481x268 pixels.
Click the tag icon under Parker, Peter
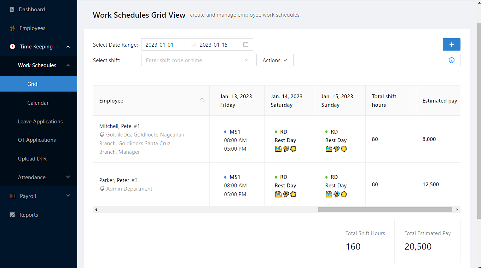tap(102, 189)
